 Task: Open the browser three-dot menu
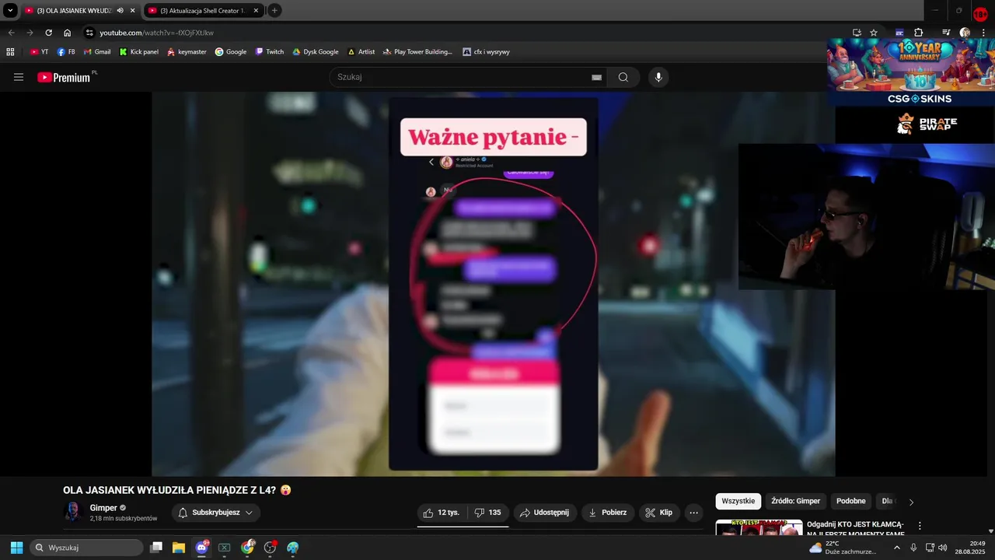(983, 33)
